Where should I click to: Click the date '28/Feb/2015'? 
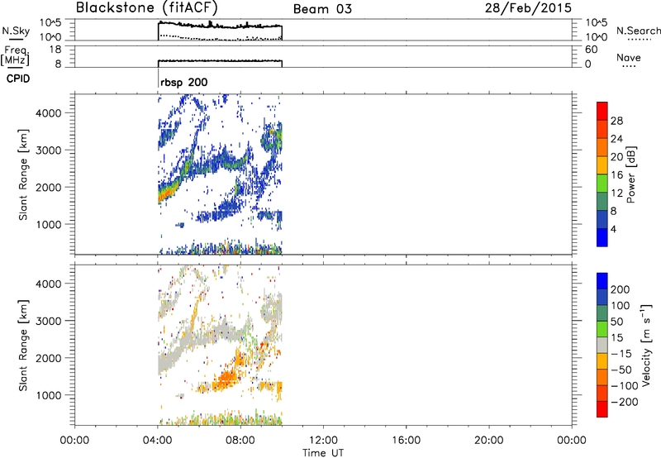(x=528, y=7)
